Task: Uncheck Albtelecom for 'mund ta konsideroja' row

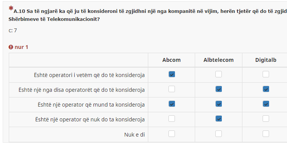Action: click(x=218, y=104)
